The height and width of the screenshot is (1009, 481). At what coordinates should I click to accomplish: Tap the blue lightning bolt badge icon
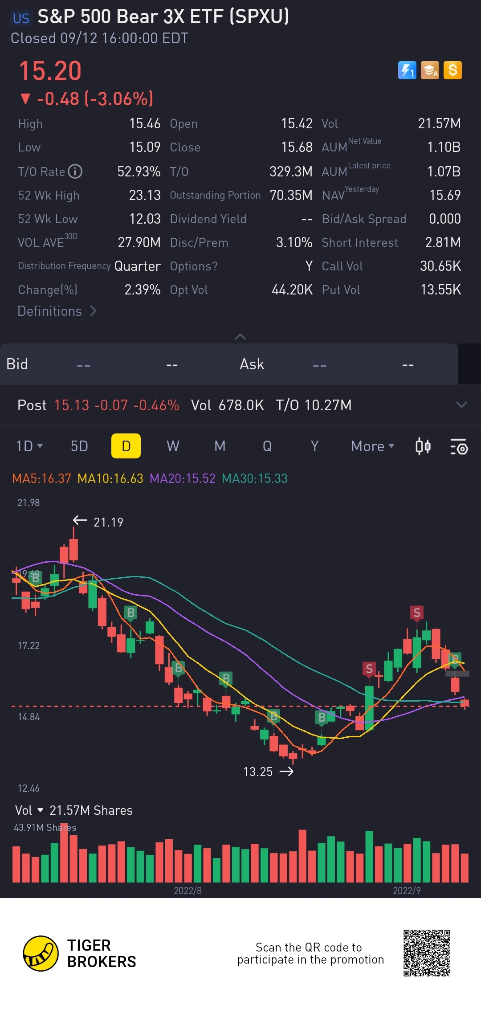click(x=407, y=70)
